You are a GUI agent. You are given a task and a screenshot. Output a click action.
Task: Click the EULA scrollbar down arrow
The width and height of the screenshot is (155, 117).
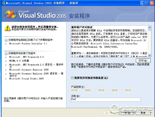(x=149, y=55)
